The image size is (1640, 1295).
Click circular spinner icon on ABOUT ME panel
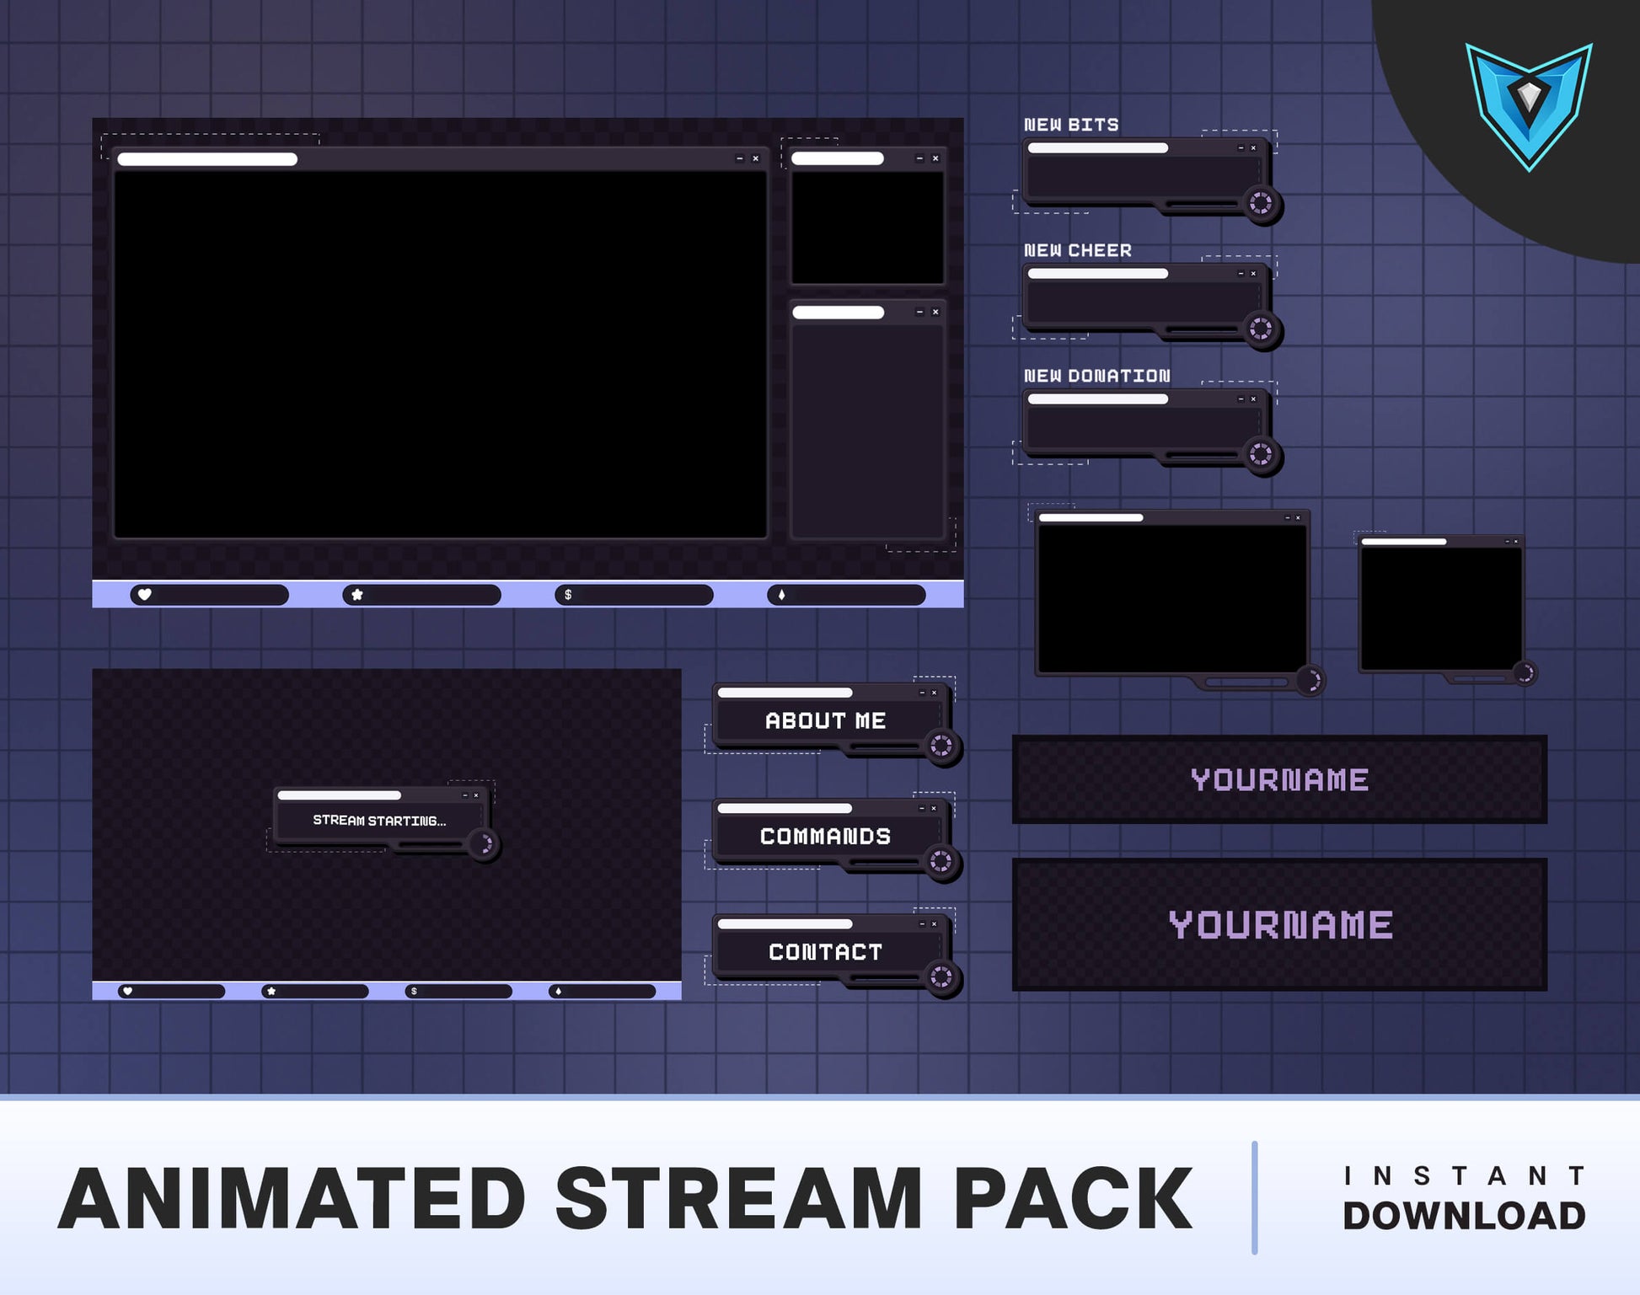point(941,746)
